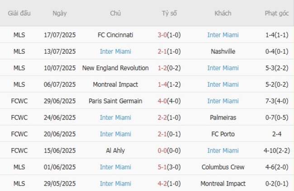Viewport: 294px width, 191px height.
Task: Open Paris Saint Germain team page
Action: point(115,101)
